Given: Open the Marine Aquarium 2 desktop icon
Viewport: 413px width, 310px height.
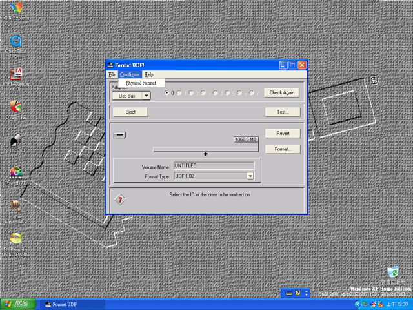Looking at the screenshot, I should pos(15,211).
